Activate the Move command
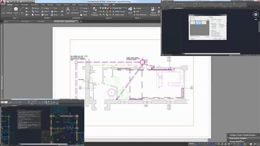260x146 pixels. pyautogui.click(x=35, y=8)
